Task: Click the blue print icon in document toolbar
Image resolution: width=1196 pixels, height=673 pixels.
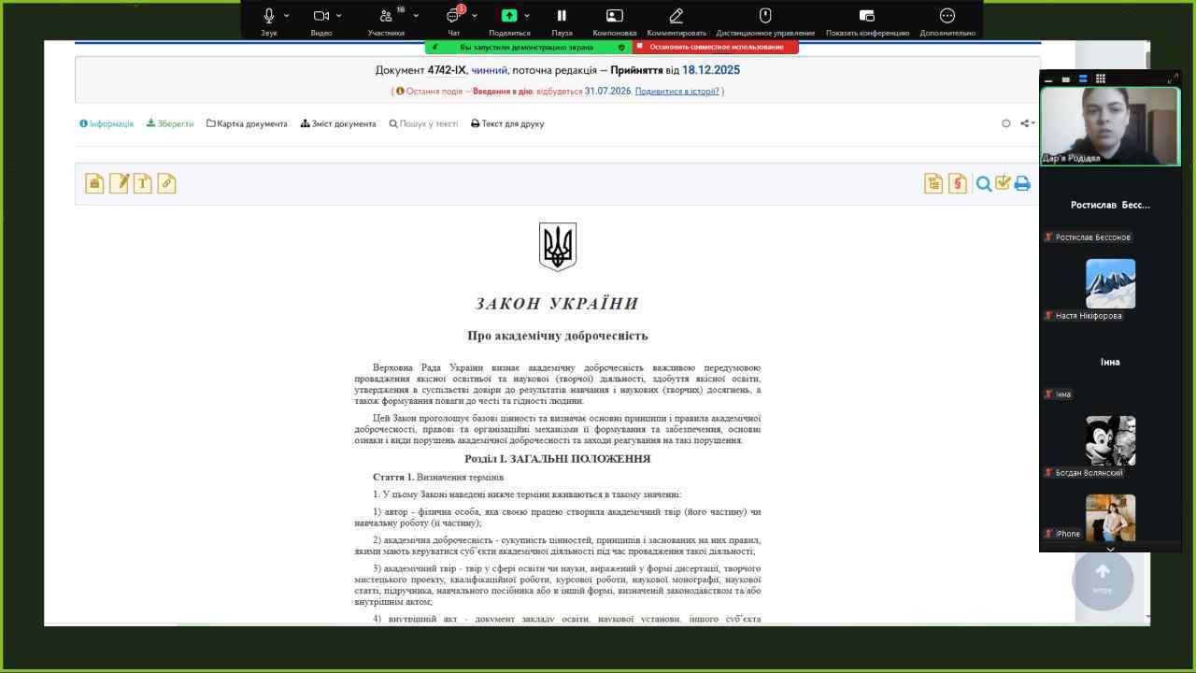Action: coord(1022,184)
